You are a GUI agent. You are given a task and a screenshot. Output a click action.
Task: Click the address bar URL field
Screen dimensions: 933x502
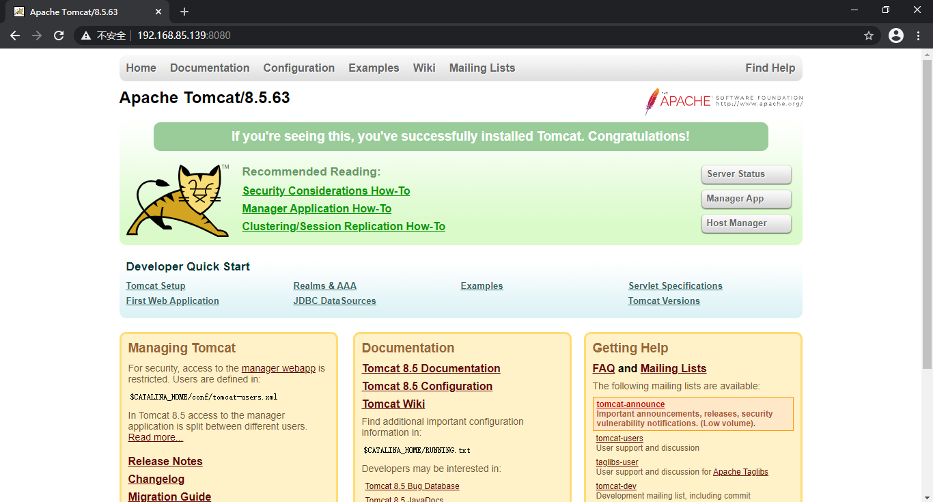click(x=478, y=36)
